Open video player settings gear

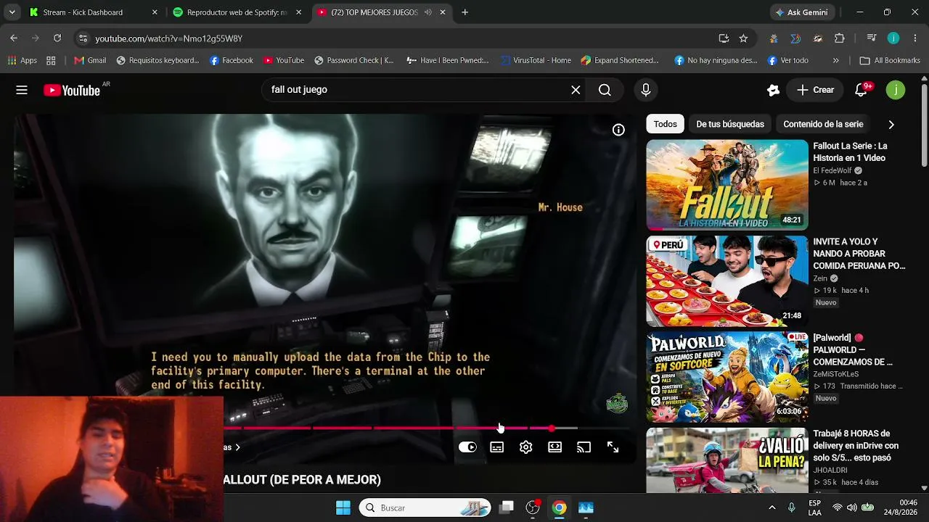[x=525, y=447]
